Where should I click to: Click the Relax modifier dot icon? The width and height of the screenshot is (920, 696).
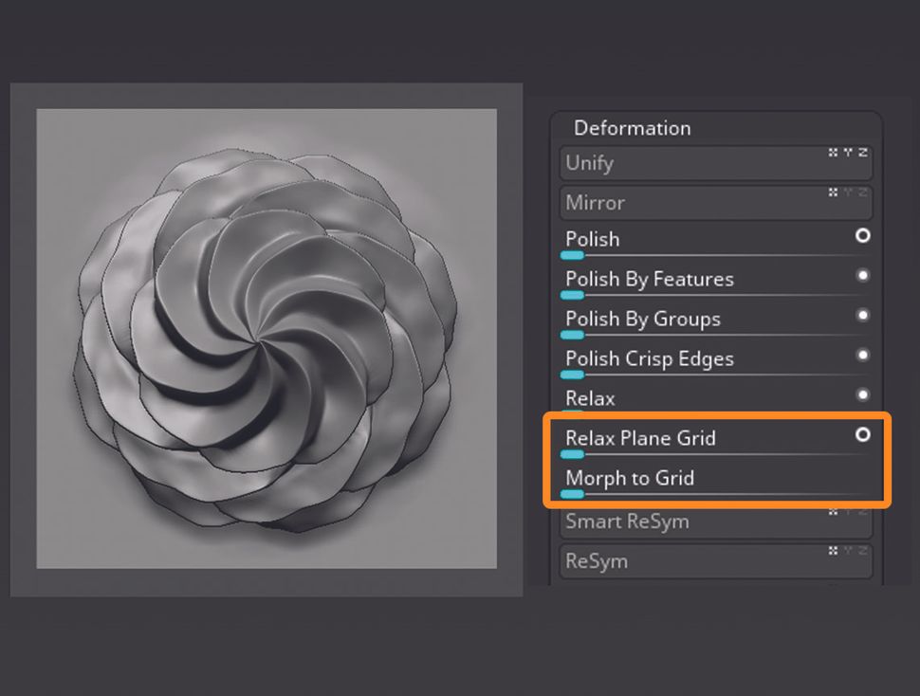[x=862, y=395]
